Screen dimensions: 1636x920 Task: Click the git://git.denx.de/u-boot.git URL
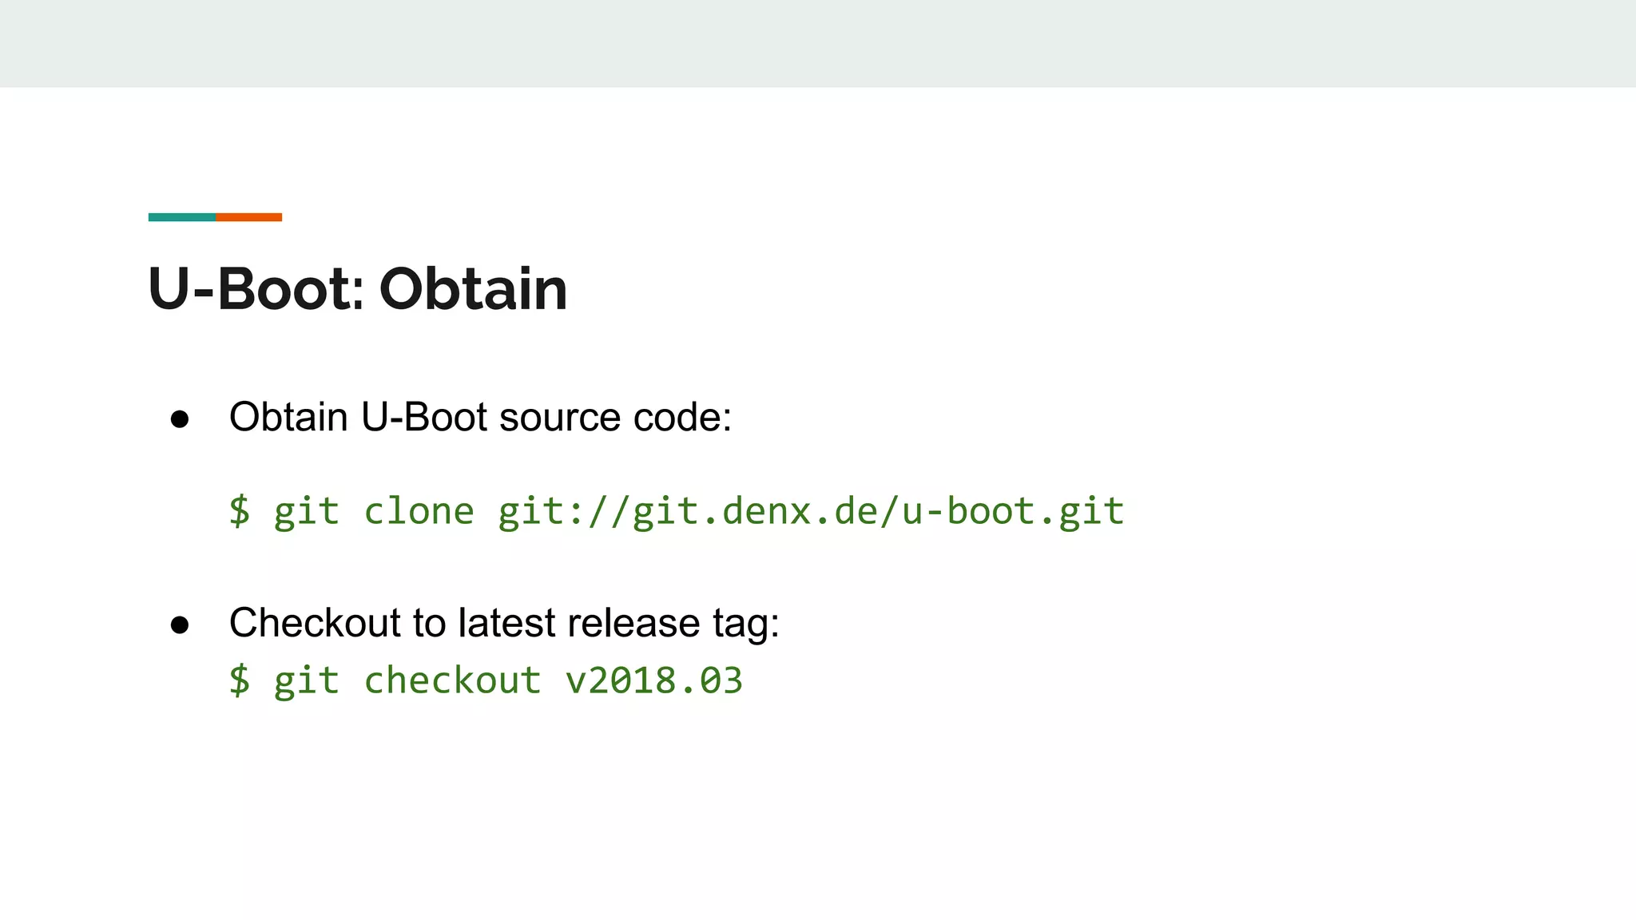pyautogui.click(x=811, y=511)
